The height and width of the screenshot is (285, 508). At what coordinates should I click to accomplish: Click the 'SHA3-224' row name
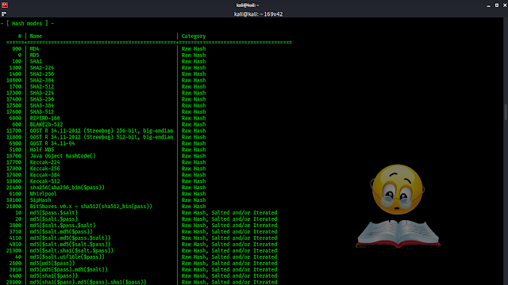tap(42, 93)
